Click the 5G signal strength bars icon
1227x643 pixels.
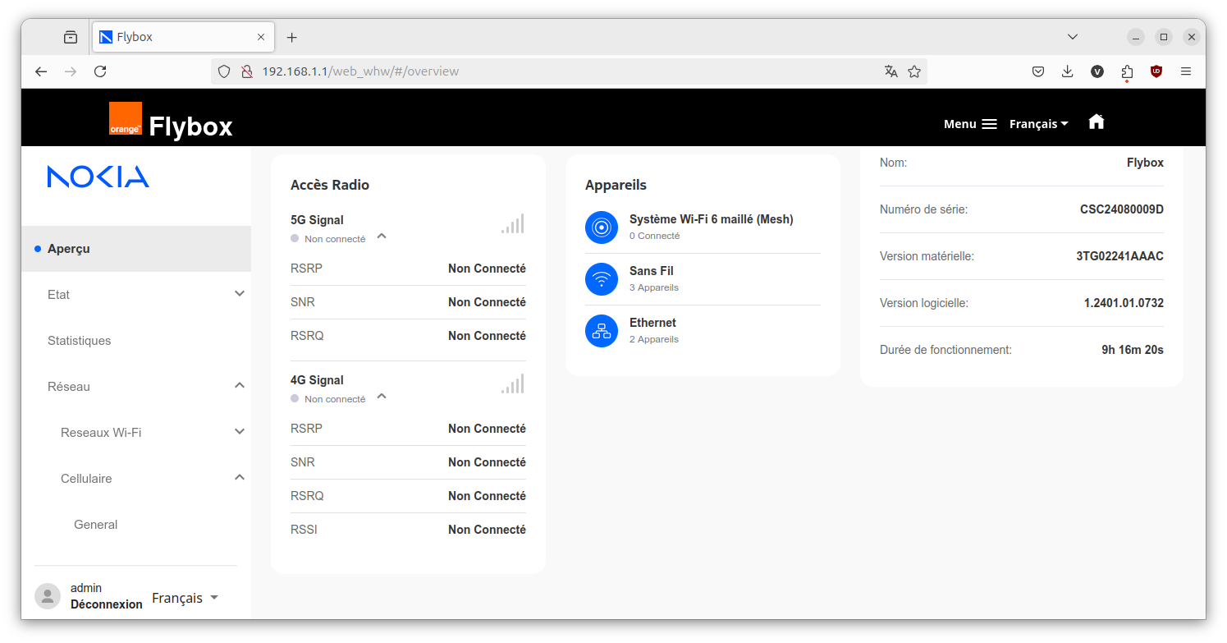click(513, 223)
